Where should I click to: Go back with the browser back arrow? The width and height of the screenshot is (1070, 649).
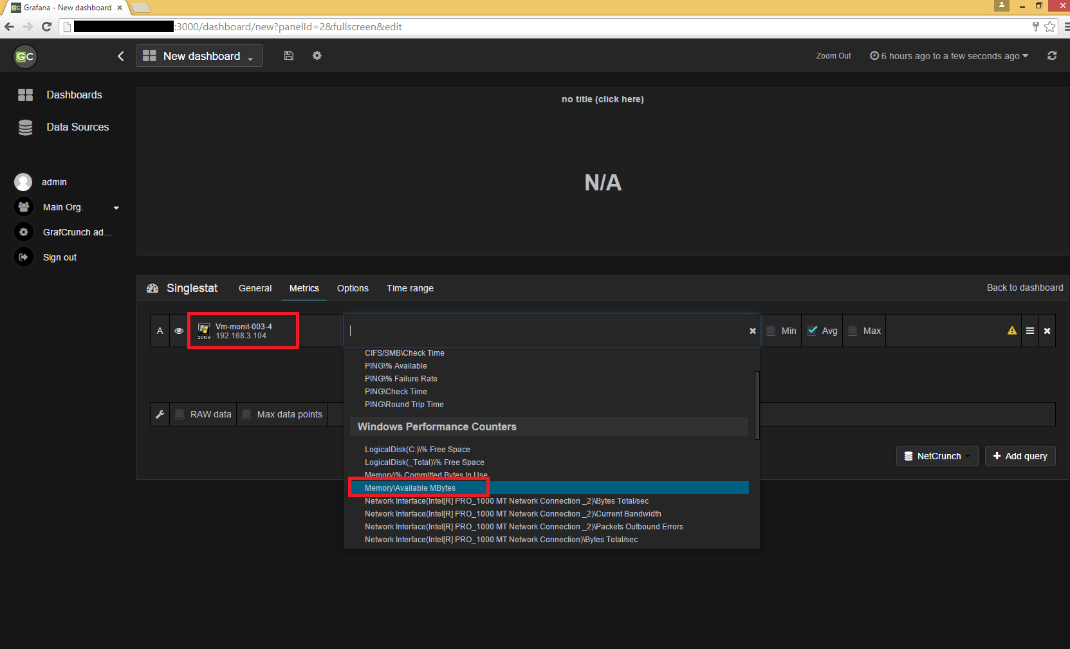pyautogui.click(x=9, y=26)
